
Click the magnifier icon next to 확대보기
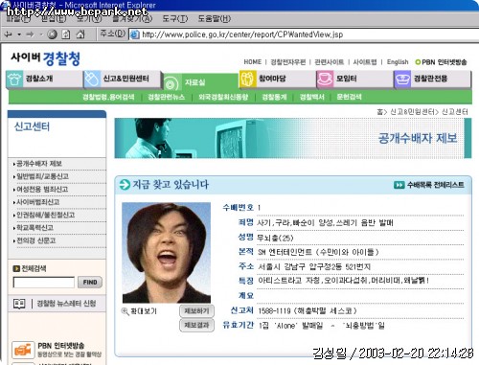pyautogui.click(x=125, y=310)
